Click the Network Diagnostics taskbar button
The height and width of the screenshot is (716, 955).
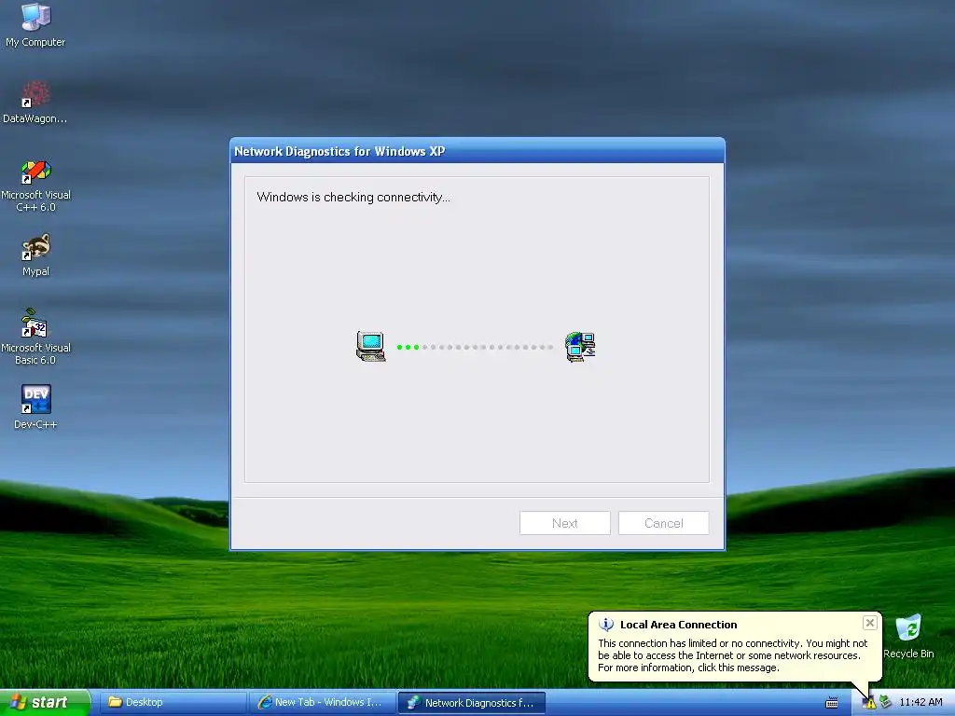coord(471,703)
